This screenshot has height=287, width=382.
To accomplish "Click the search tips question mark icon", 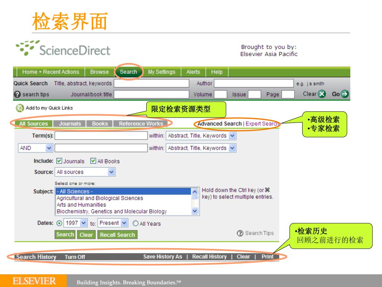I will pyautogui.click(x=17, y=94).
